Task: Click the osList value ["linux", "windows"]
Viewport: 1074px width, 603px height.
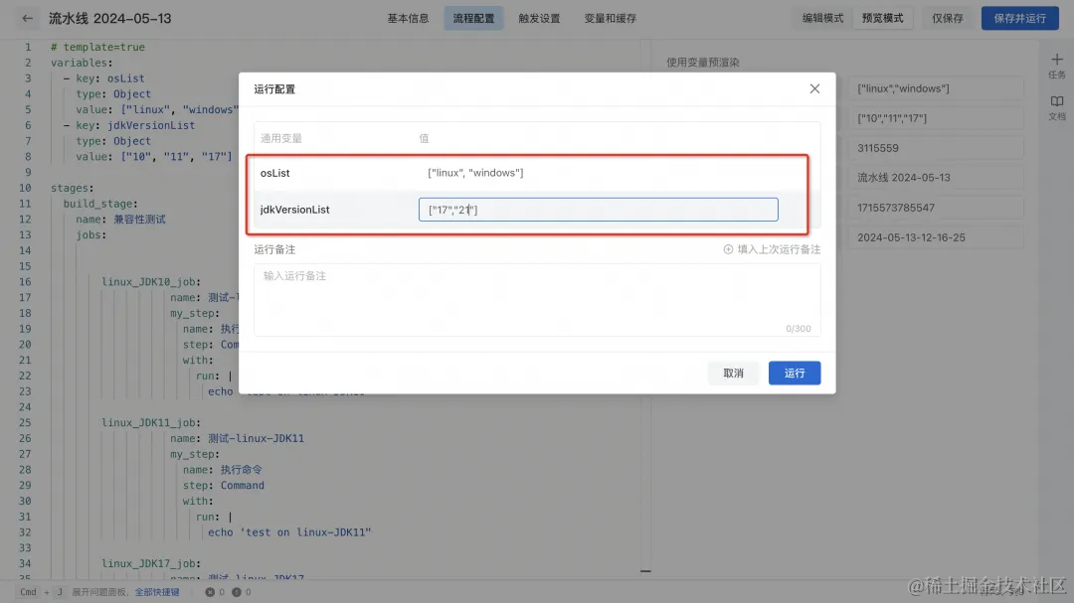Action: point(475,173)
